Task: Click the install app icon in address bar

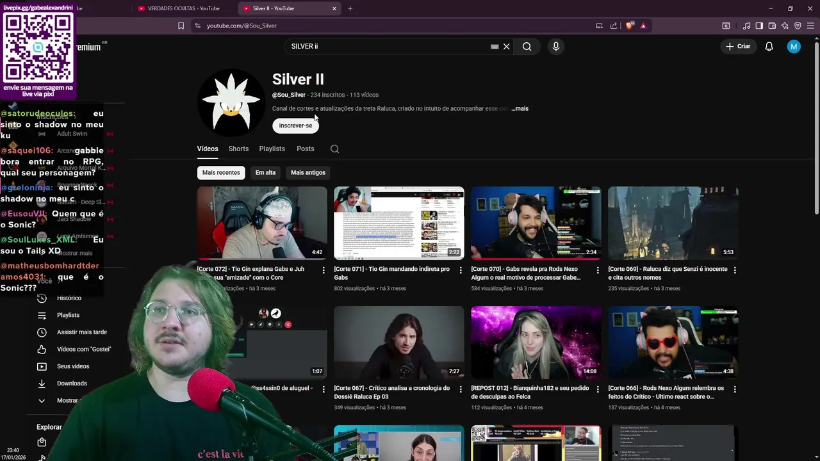Action: 599,26
